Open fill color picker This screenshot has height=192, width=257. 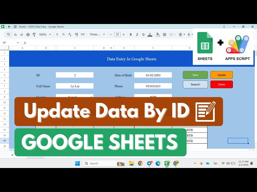(x=158, y=34)
